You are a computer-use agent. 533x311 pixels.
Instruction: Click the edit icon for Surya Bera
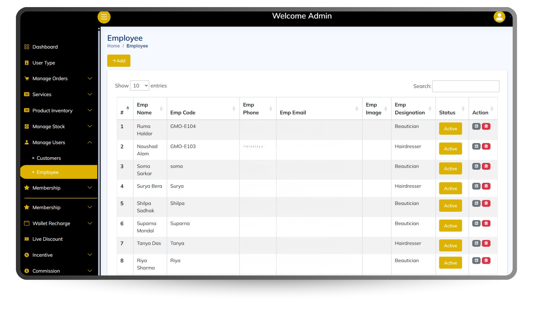coord(476,186)
